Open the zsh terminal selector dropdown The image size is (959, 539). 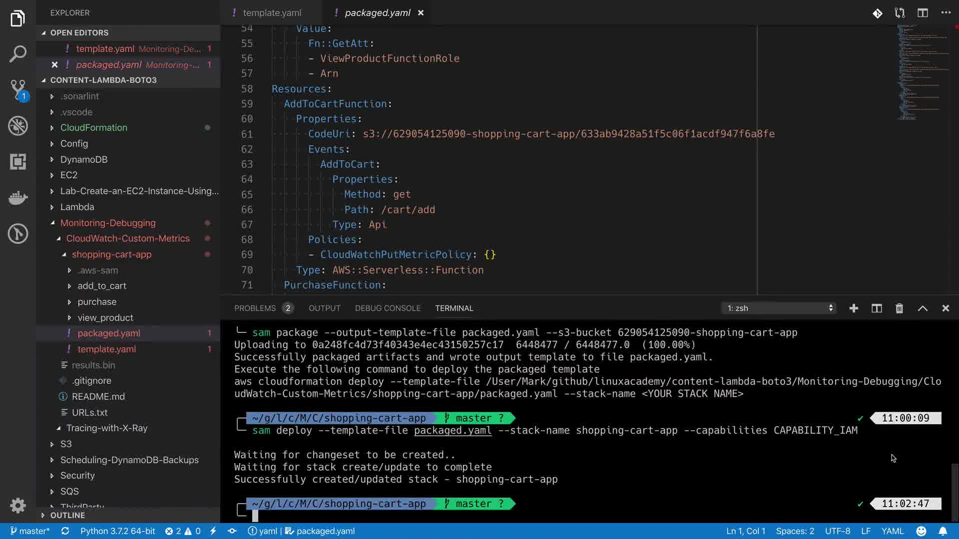[779, 308]
